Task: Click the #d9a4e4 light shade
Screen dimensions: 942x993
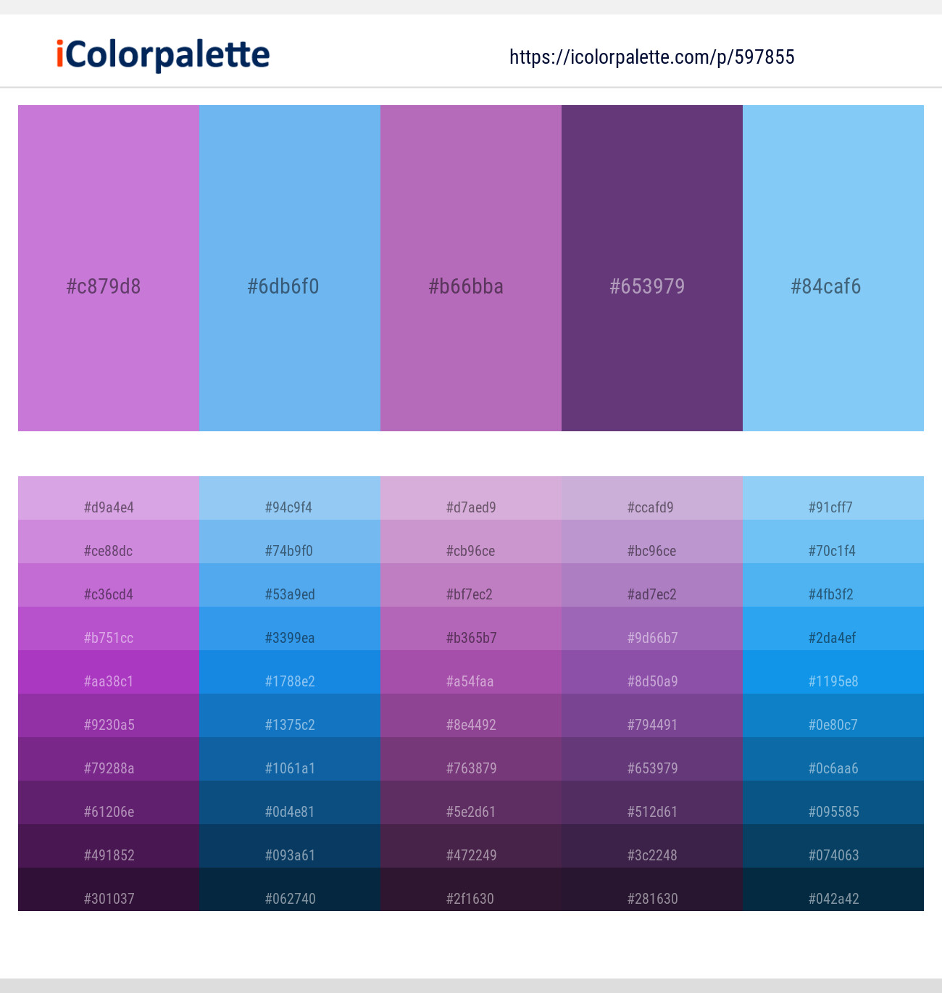Action: pyautogui.click(x=109, y=498)
